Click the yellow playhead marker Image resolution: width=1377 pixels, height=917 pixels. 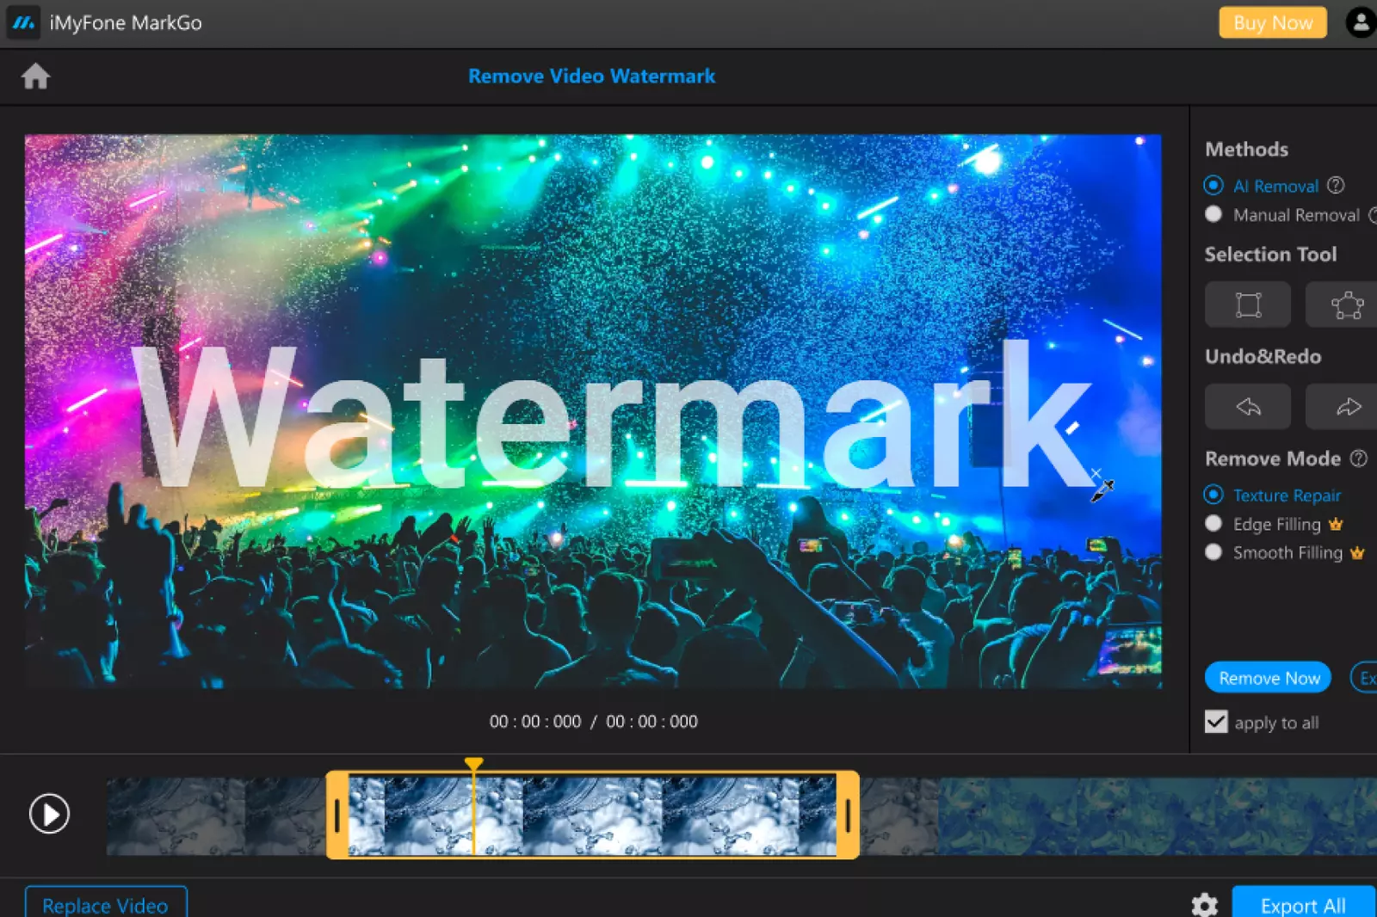[x=473, y=764]
